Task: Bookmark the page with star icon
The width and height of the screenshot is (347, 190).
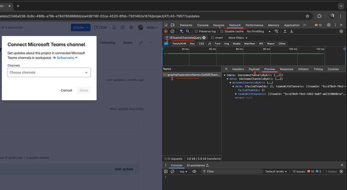Action: (307, 16)
